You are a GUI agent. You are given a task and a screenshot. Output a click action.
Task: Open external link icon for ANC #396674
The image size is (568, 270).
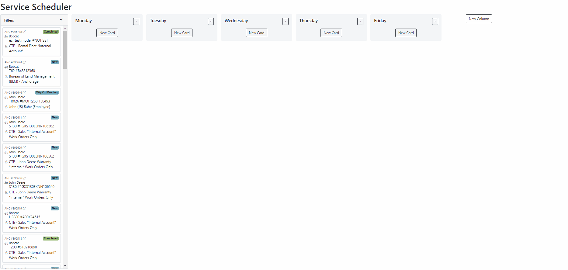24,62
